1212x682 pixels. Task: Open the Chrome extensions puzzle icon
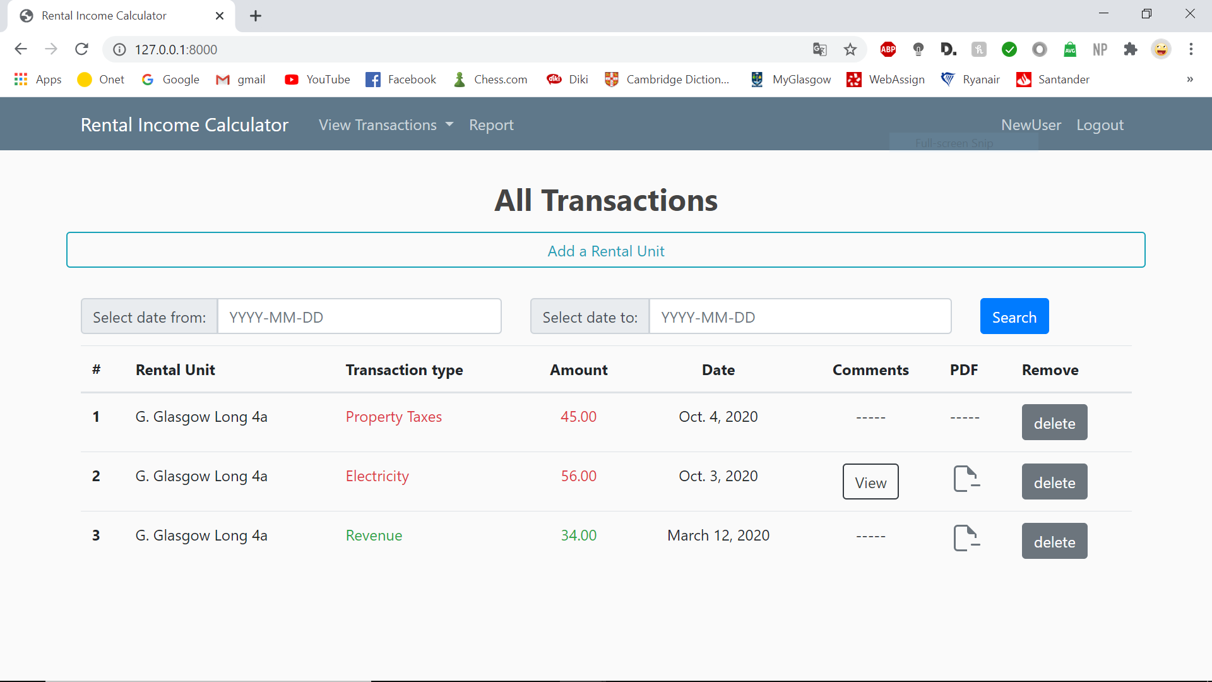click(x=1130, y=49)
